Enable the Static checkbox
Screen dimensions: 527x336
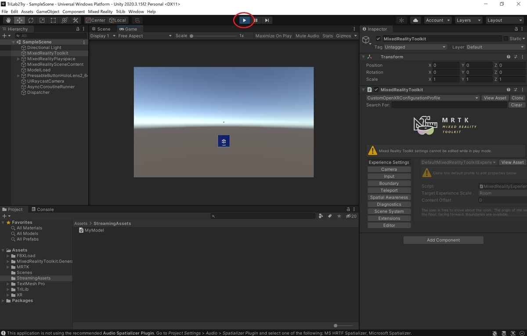point(506,39)
